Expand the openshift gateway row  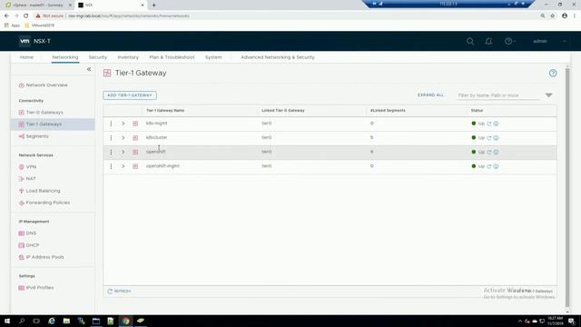coord(123,152)
